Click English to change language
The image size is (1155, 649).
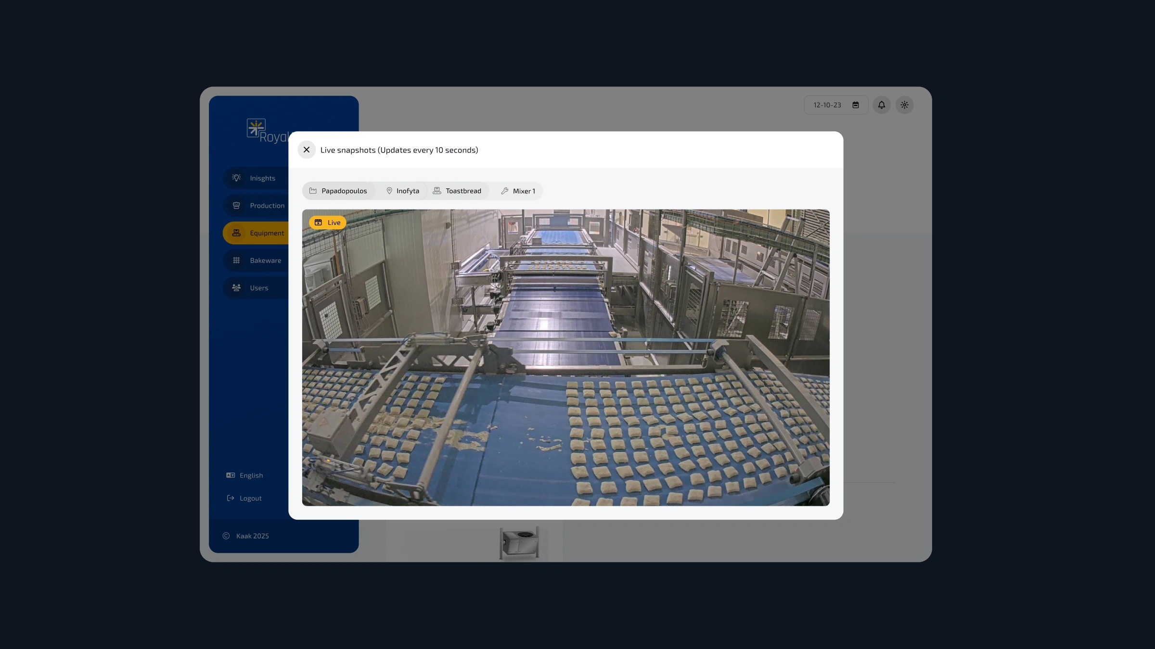[x=251, y=475]
